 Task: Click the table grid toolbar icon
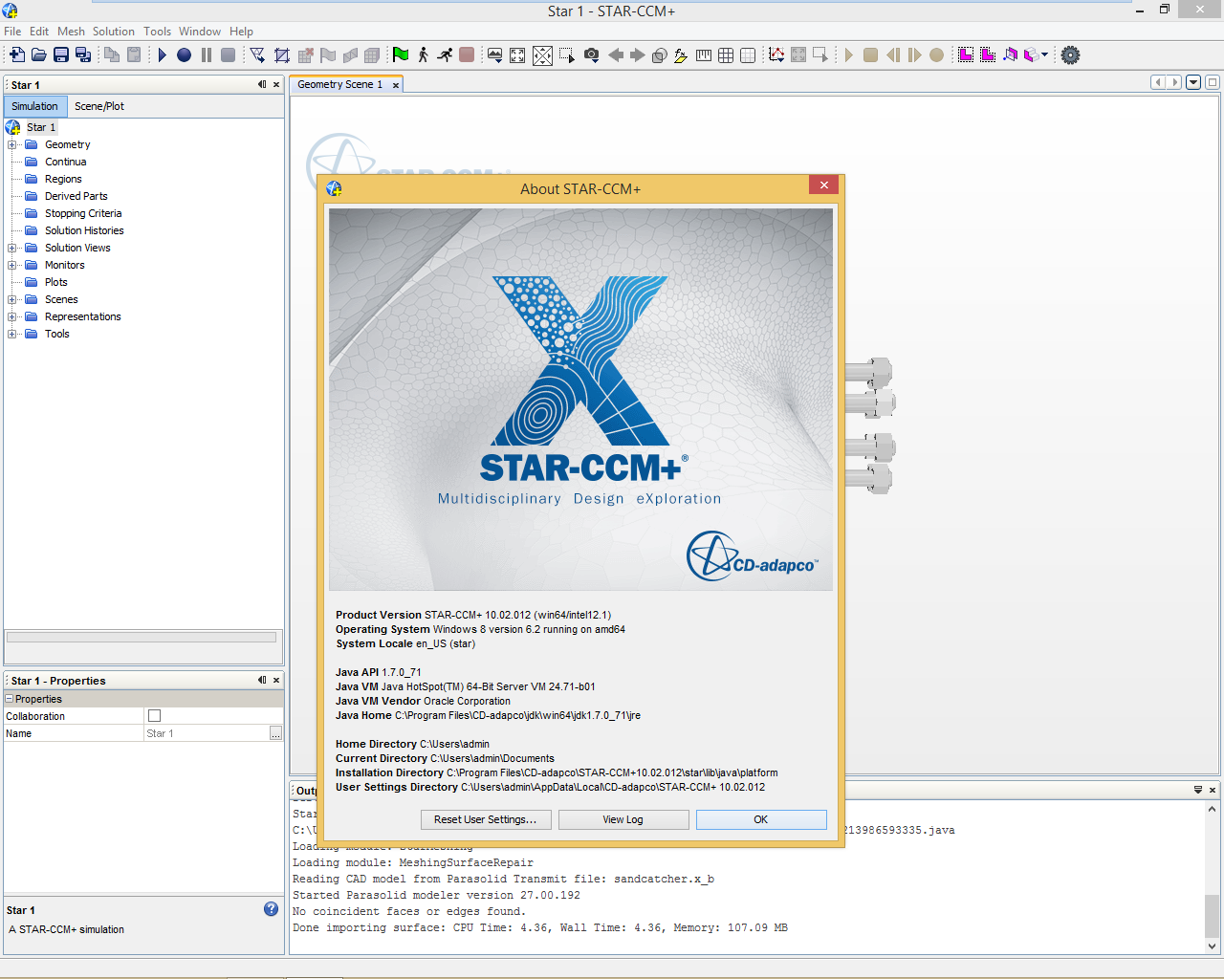coord(726,55)
